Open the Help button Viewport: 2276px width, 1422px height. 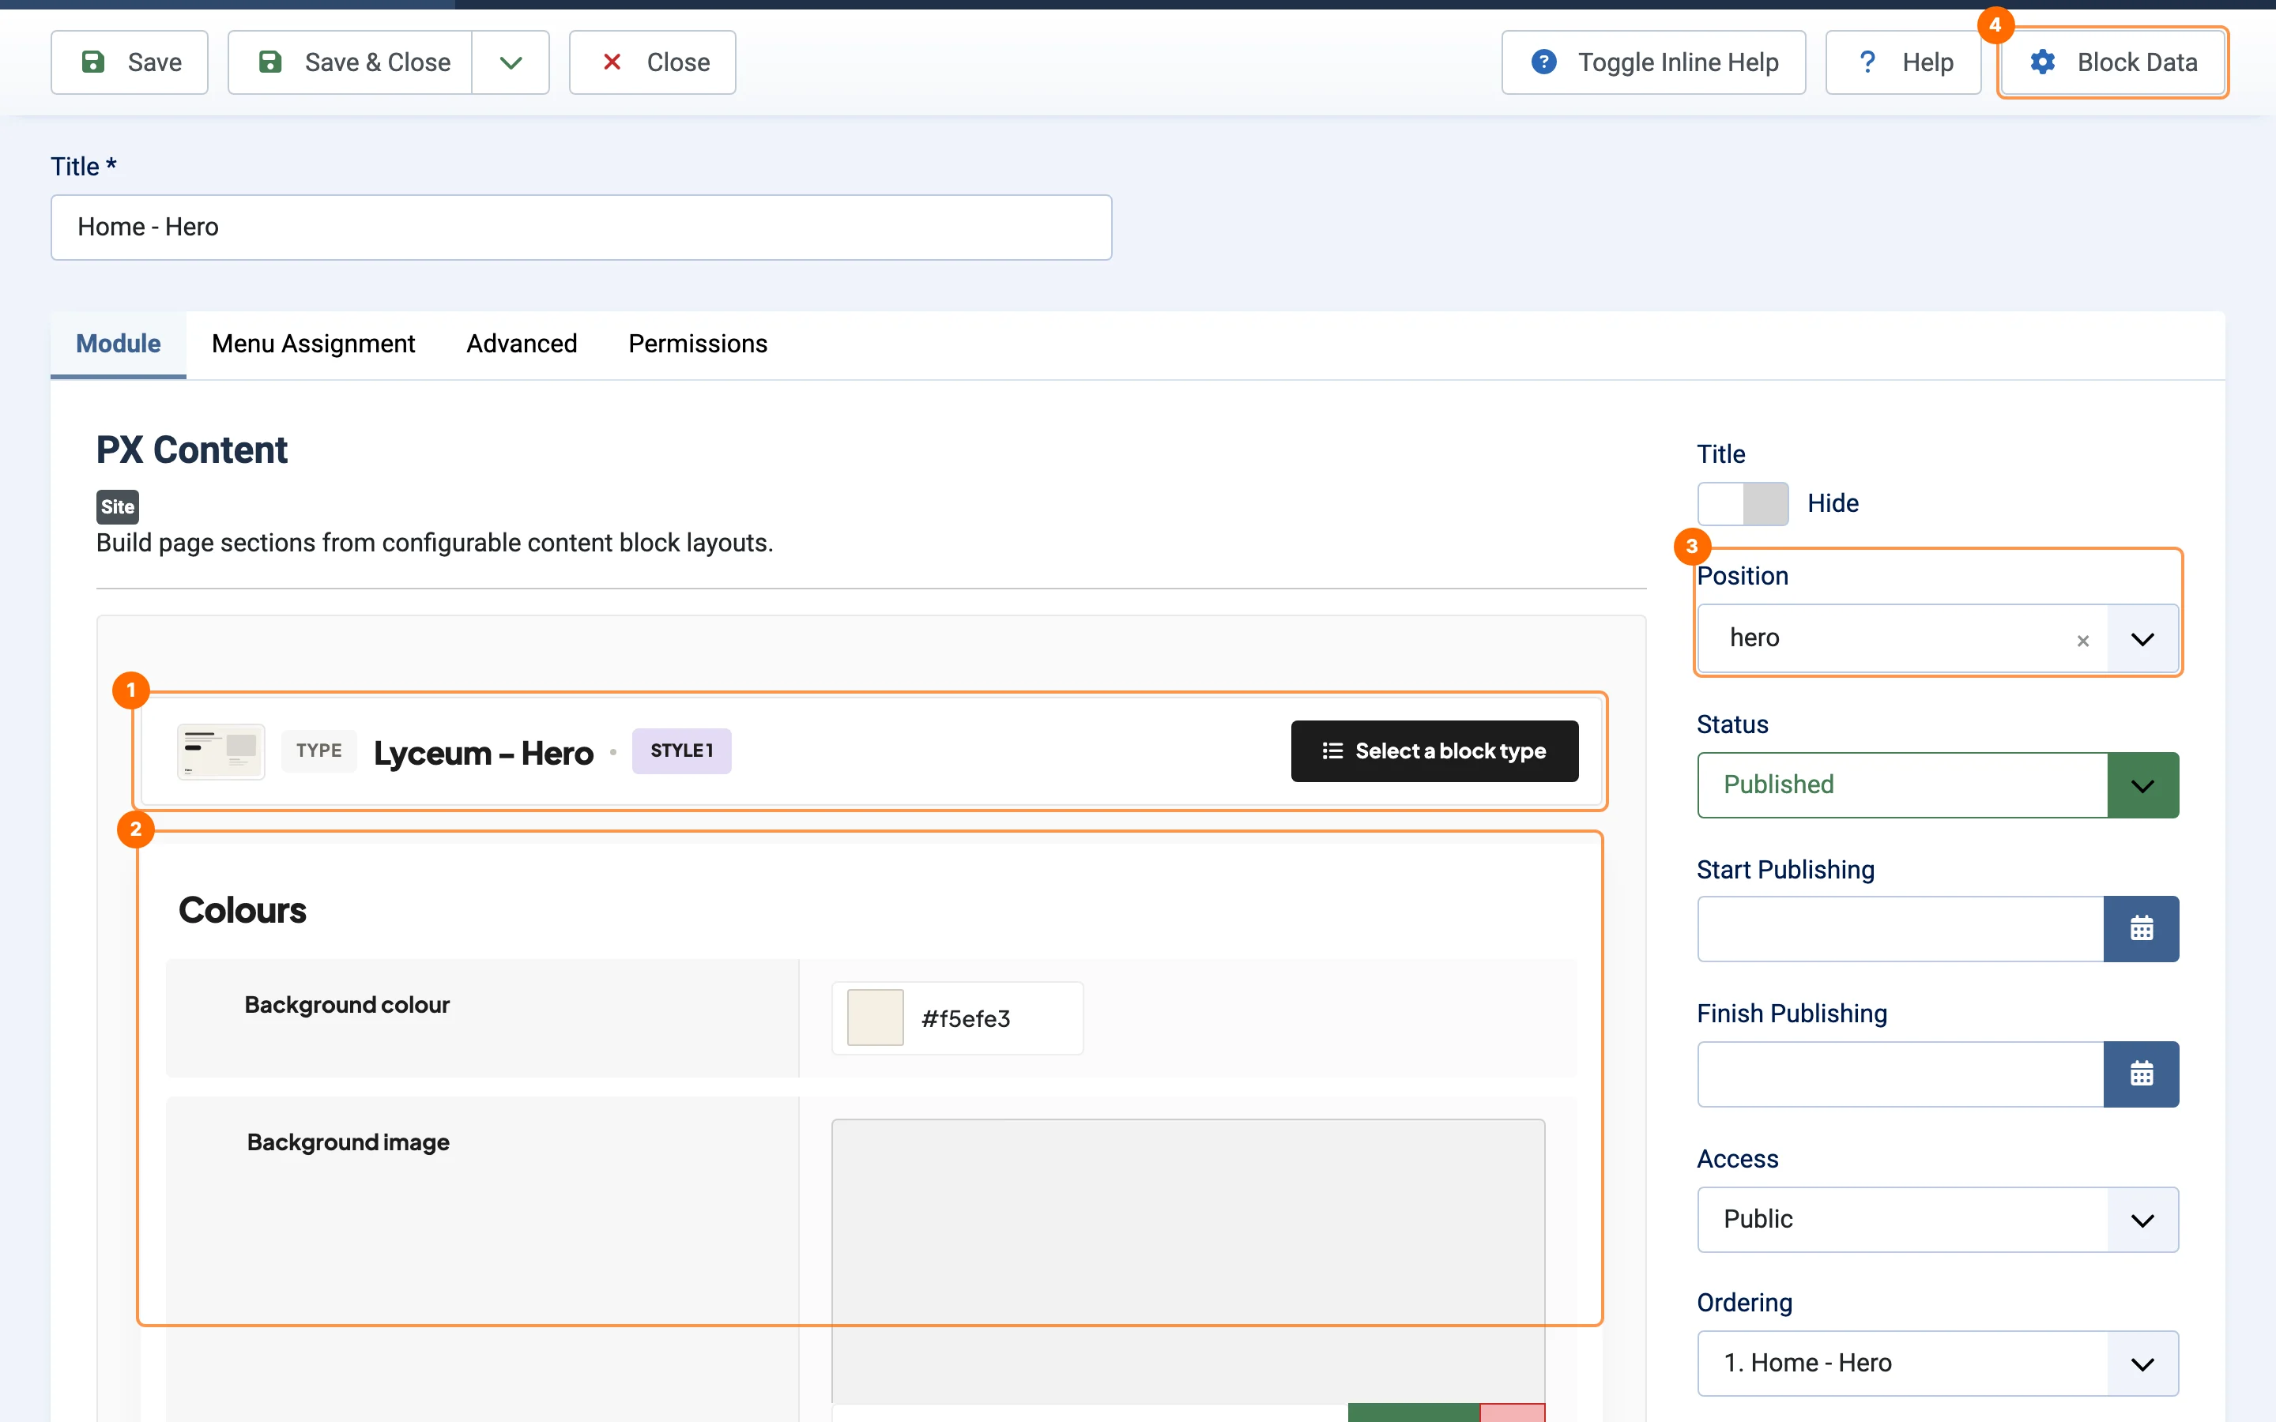coord(1904,62)
